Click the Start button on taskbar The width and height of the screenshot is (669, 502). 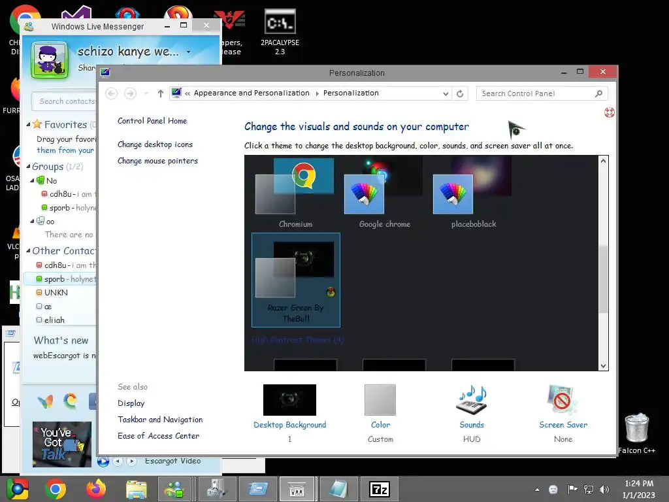point(18,489)
